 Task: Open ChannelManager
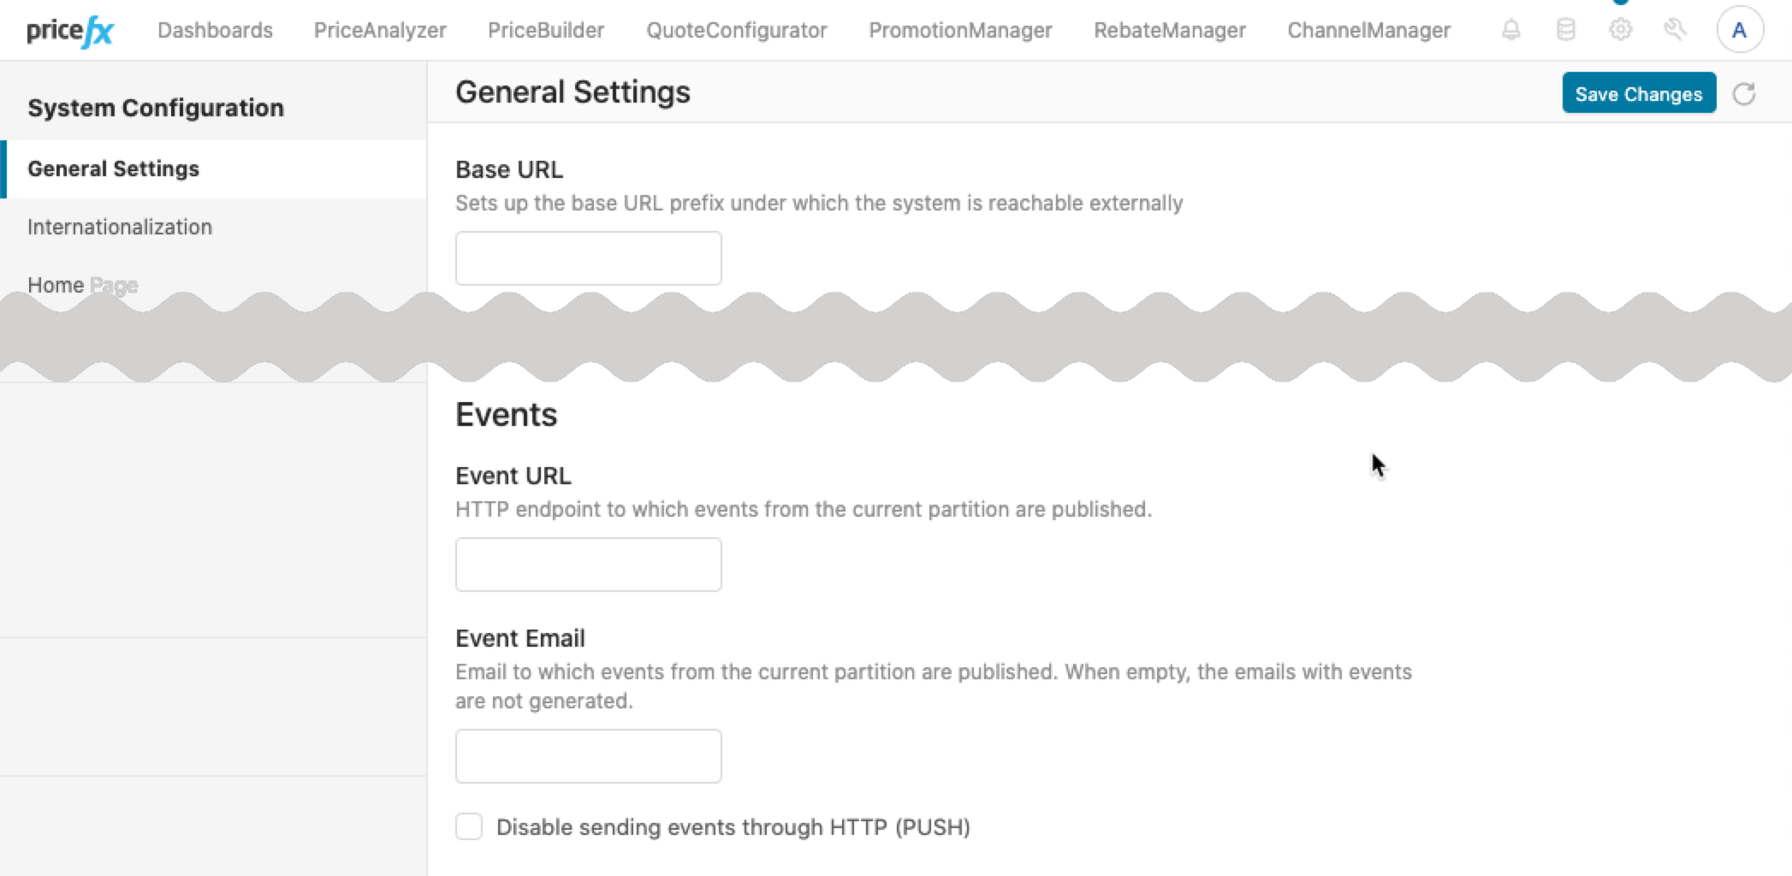click(x=1368, y=29)
